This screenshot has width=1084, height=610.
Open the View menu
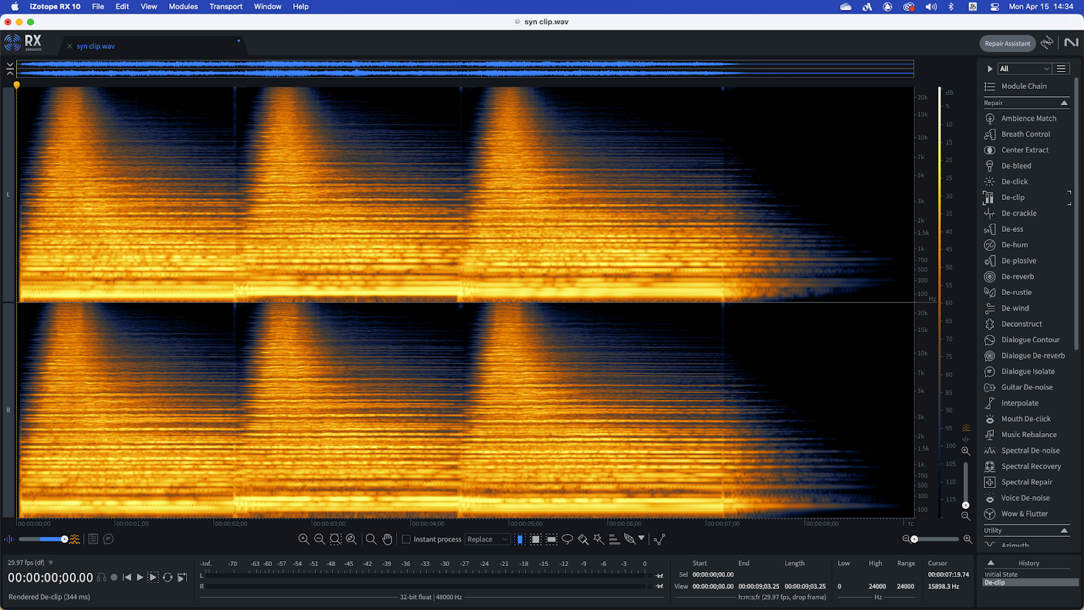(148, 7)
